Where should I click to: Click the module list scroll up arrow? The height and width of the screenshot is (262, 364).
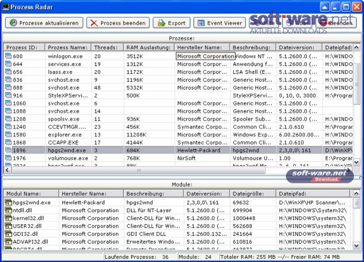[x=357, y=193]
